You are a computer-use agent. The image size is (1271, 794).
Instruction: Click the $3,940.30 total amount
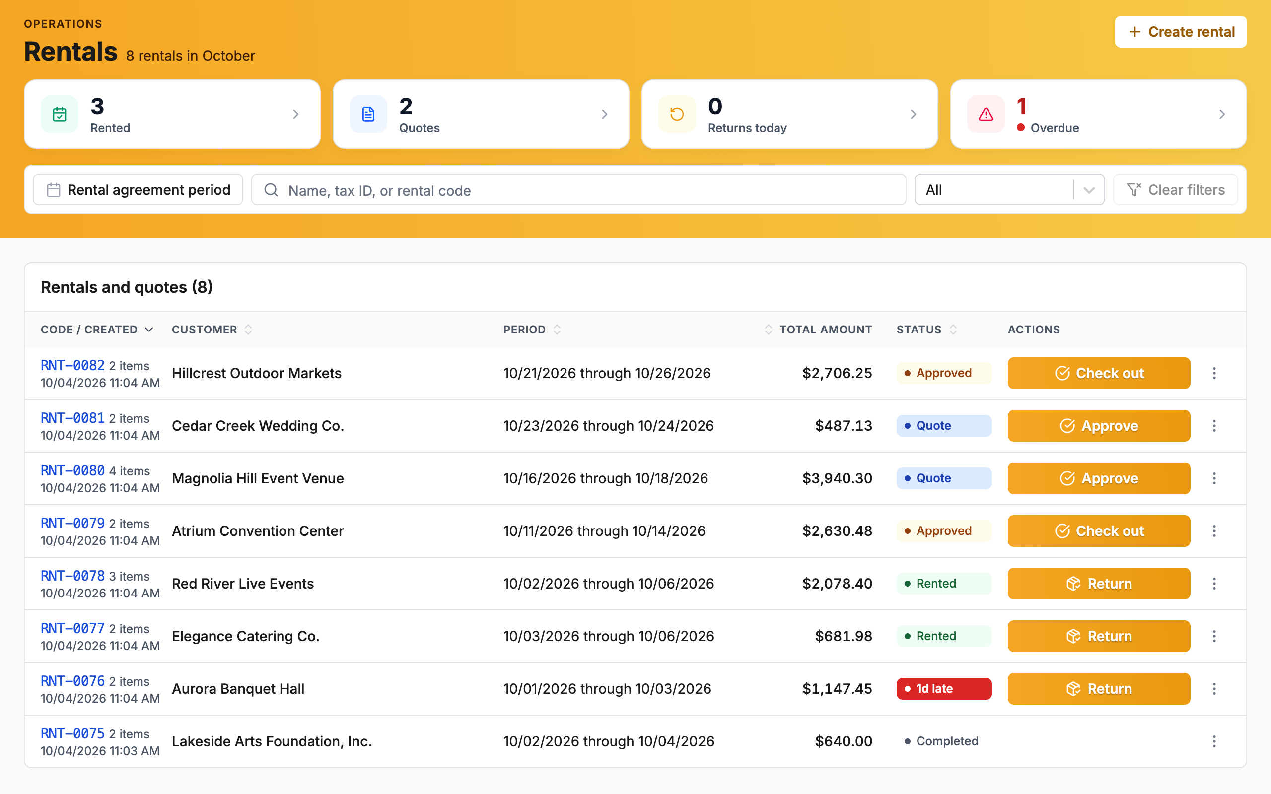837,478
